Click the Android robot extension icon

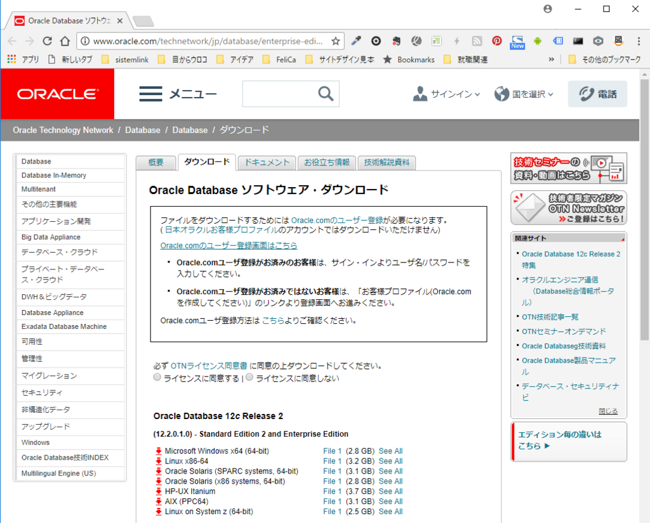(x=538, y=41)
